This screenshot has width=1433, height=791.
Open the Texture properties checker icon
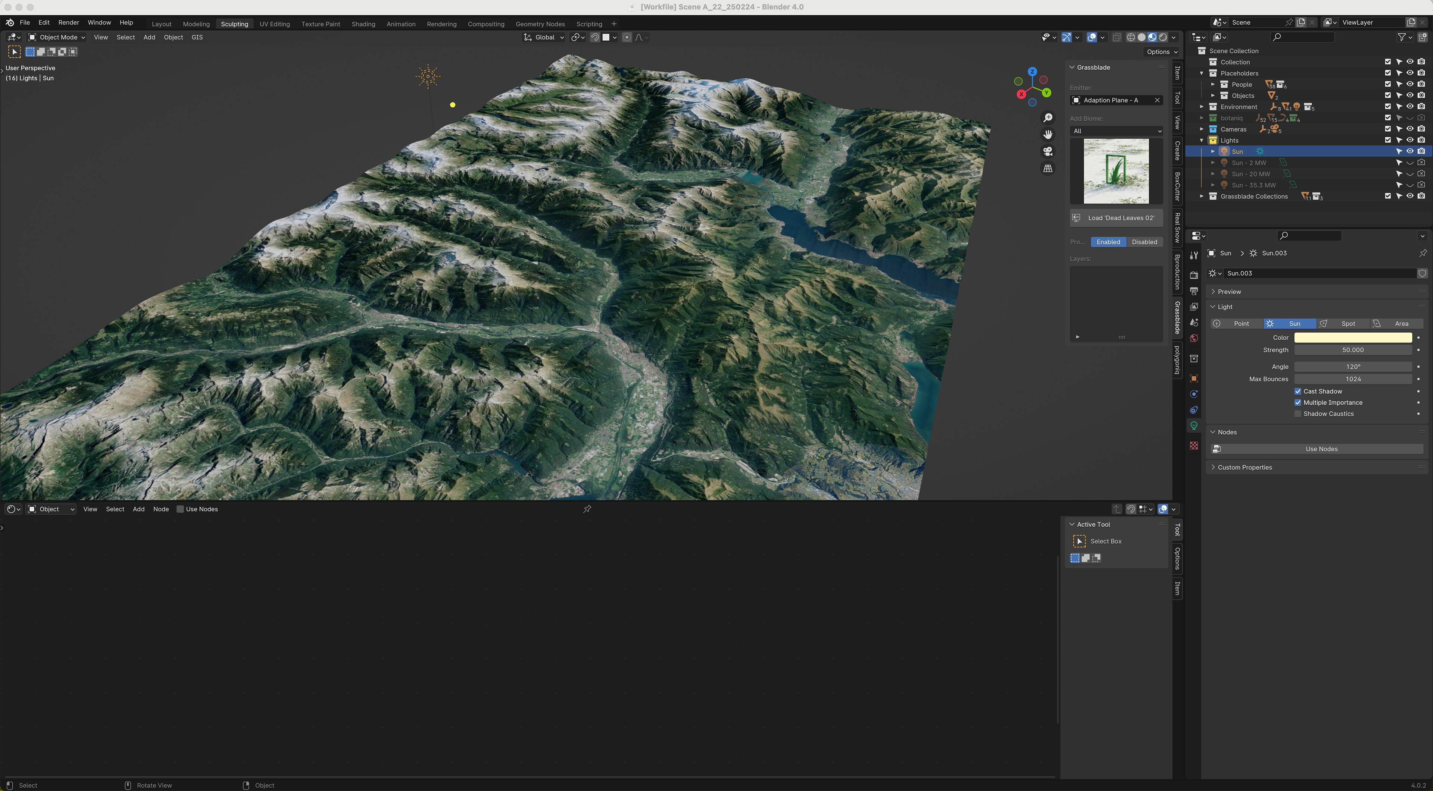point(1194,446)
